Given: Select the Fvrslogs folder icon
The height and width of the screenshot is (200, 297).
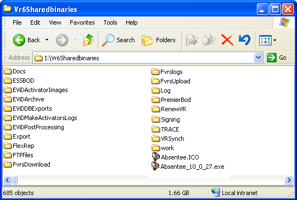Looking at the screenshot, I should click(x=155, y=72).
